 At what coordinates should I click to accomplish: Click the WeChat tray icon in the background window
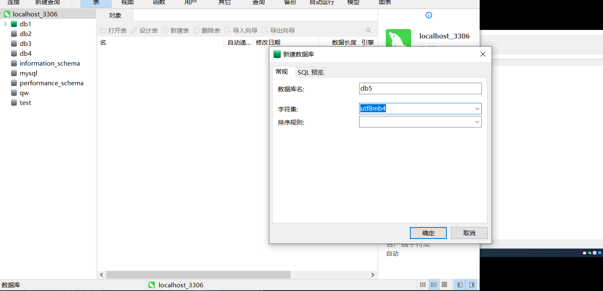pyautogui.click(x=589, y=253)
